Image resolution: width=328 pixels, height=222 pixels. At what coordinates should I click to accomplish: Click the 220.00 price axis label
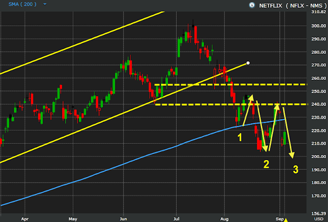[319, 130]
